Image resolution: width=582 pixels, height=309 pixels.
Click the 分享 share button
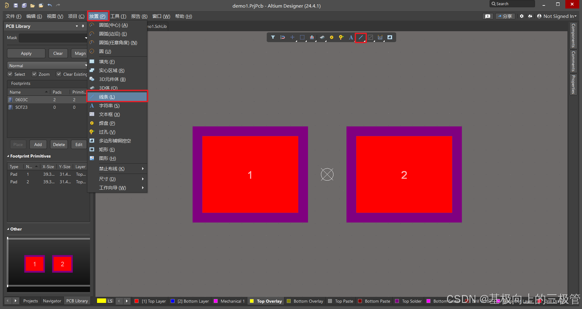505,16
